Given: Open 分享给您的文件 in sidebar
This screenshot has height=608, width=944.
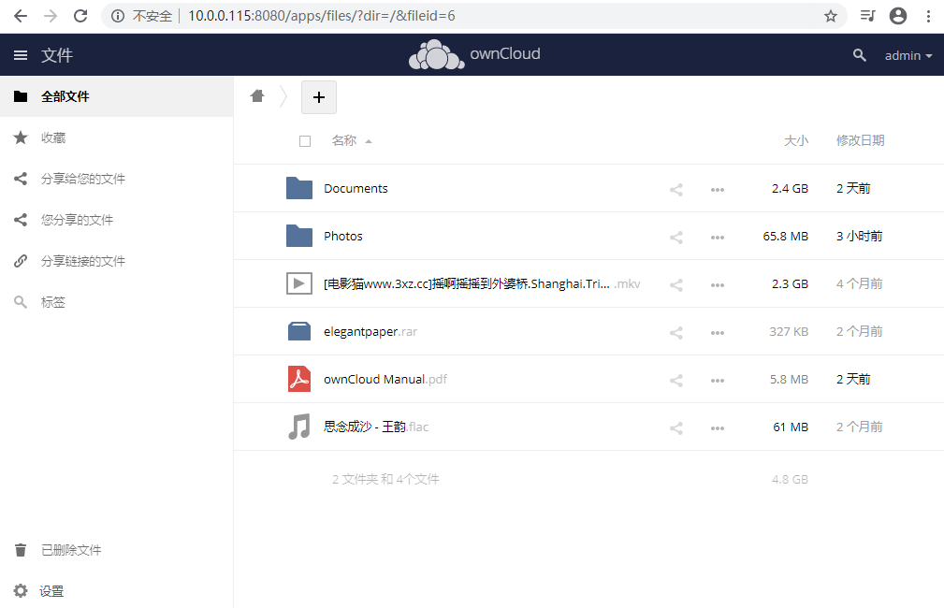Looking at the screenshot, I should point(116,179).
